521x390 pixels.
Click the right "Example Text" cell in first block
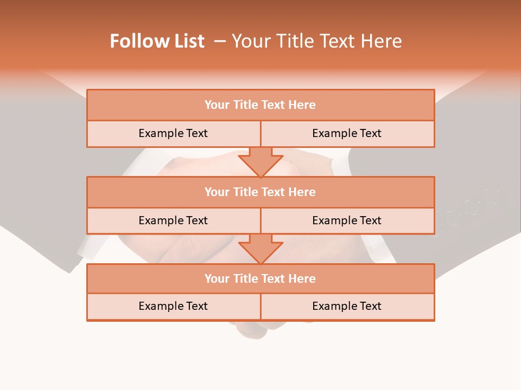pyautogui.click(x=347, y=134)
